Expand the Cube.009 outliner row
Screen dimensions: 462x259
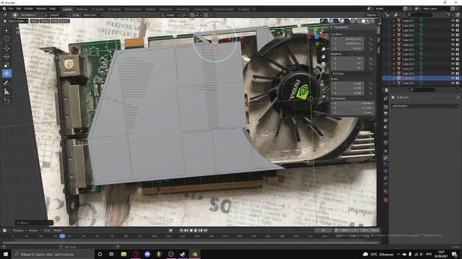(x=394, y=30)
